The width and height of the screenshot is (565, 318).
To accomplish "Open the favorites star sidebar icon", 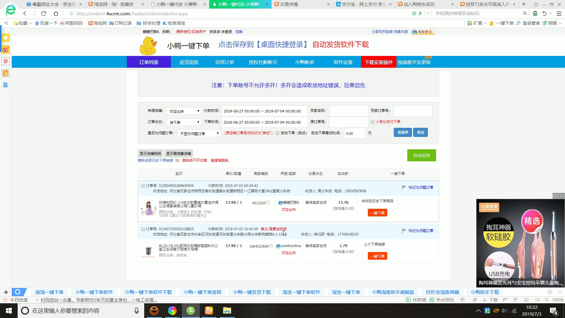I will 6,38.
